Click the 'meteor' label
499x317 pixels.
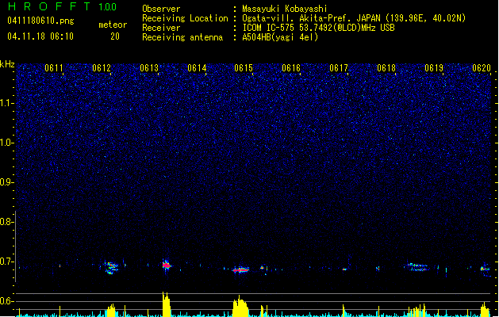(x=113, y=25)
